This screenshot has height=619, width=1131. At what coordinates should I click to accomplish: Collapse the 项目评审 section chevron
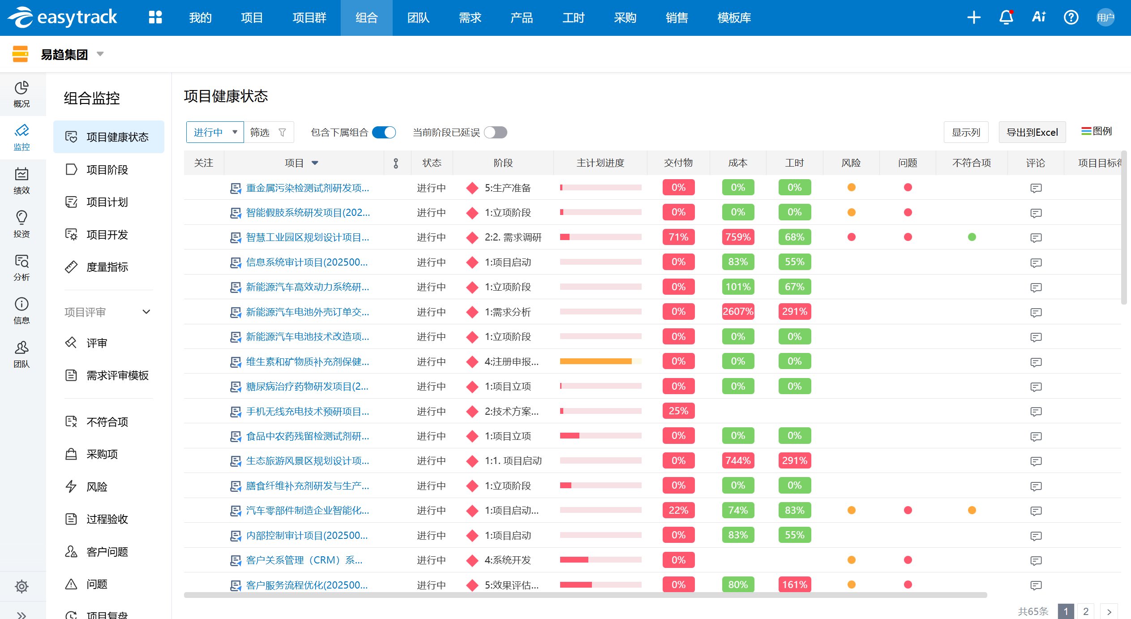coord(146,312)
